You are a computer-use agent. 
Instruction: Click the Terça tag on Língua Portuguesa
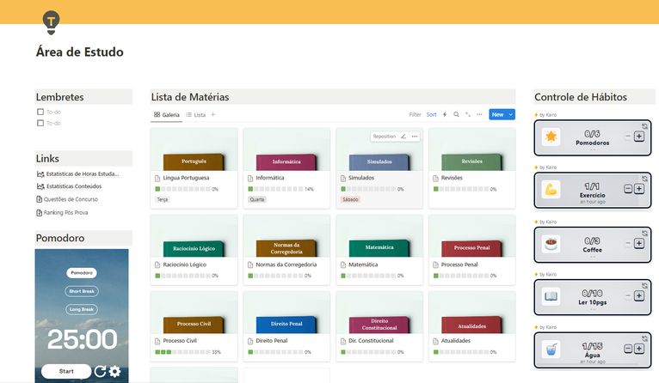(163, 200)
